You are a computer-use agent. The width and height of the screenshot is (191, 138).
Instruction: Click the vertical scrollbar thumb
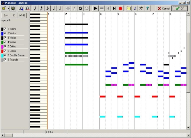(x=188, y=63)
